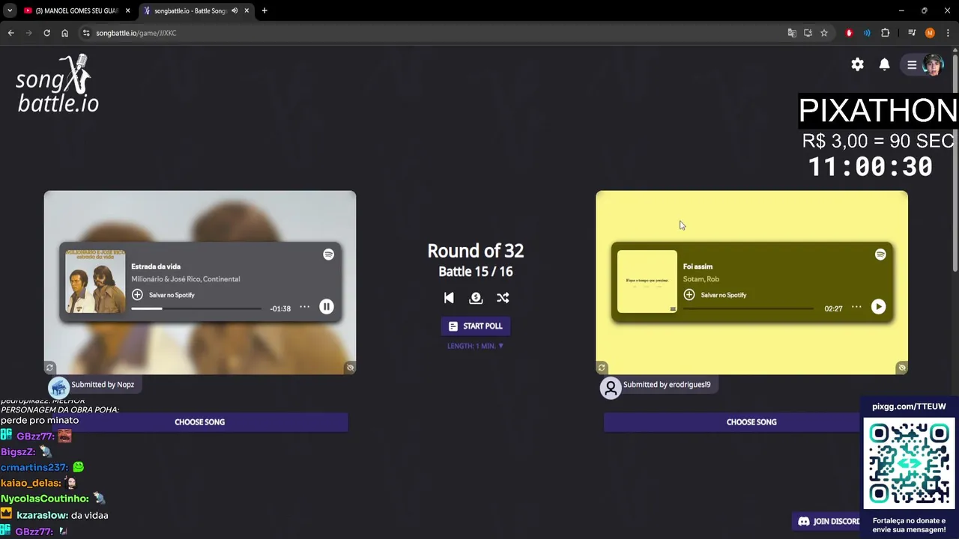Open the hamburger menu beside the avatar
Viewport: 959px width, 539px height.
coord(912,64)
